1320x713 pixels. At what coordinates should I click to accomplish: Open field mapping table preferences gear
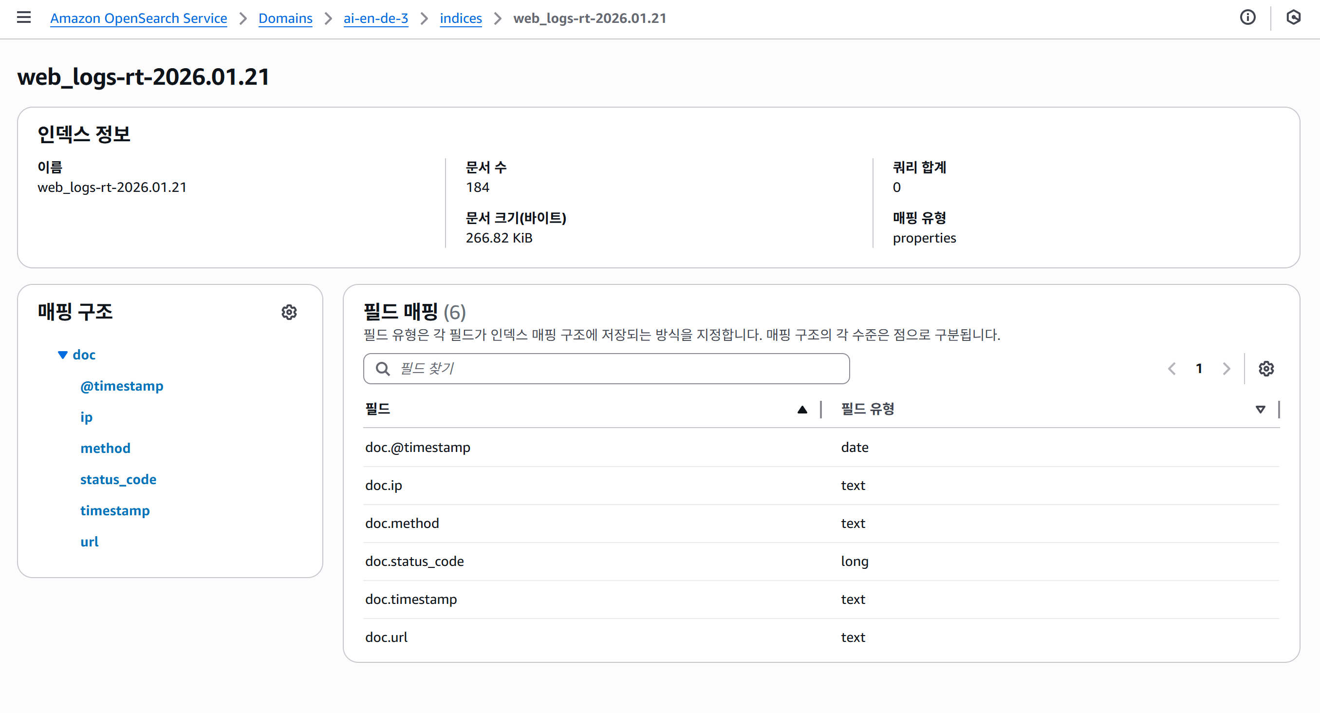(x=1265, y=369)
